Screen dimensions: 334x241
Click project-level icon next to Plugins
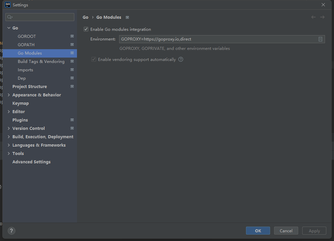point(72,120)
